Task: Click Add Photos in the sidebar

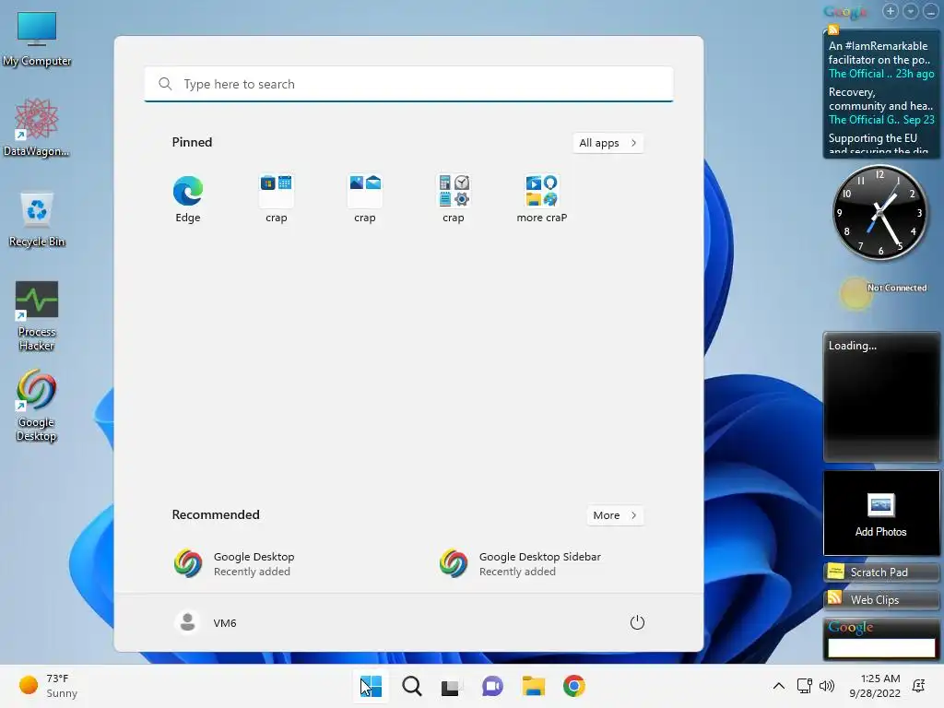Action: point(880,513)
